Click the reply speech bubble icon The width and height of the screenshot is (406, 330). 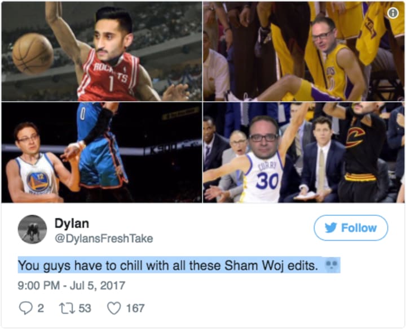26,308
